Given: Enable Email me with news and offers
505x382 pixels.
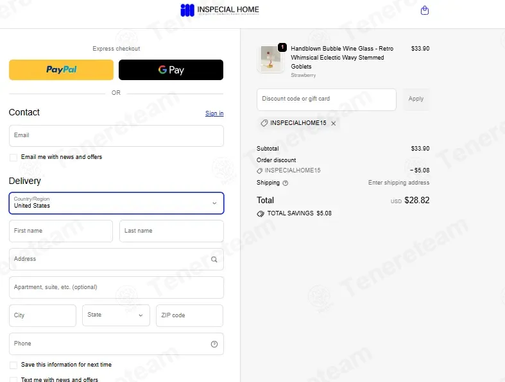Looking at the screenshot, I should pyautogui.click(x=13, y=158).
